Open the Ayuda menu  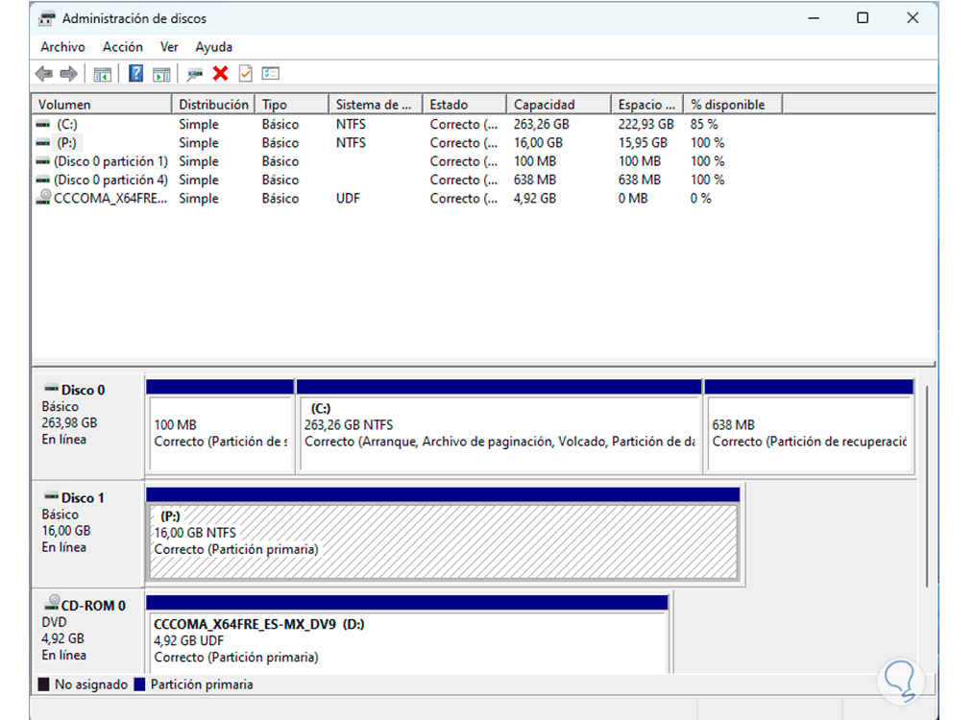(x=213, y=47)
